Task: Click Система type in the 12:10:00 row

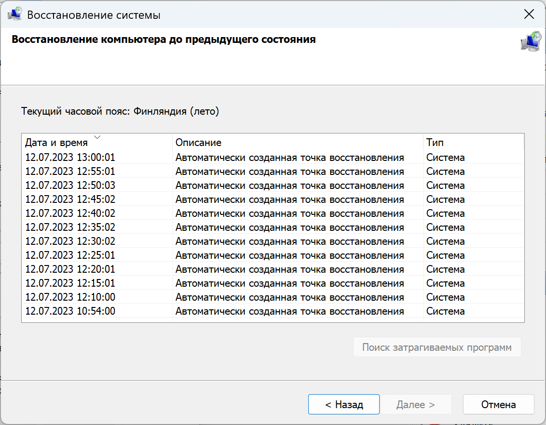Action: point(445,297)
